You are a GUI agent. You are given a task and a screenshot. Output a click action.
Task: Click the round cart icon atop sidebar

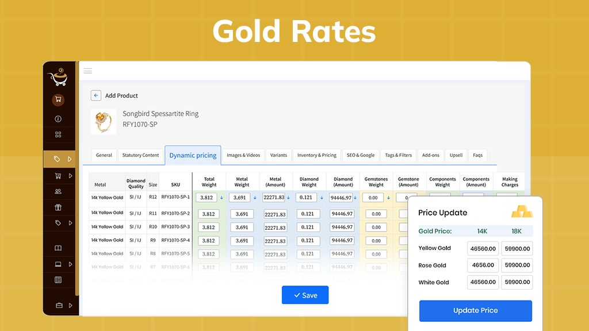point(58,100)
